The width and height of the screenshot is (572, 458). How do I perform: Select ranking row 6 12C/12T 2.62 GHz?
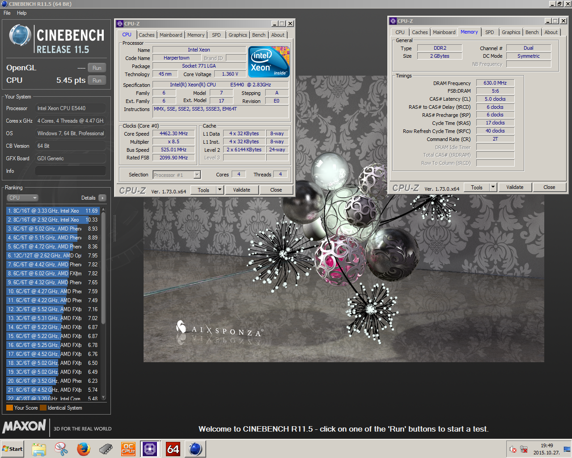[x=52, y=256]
